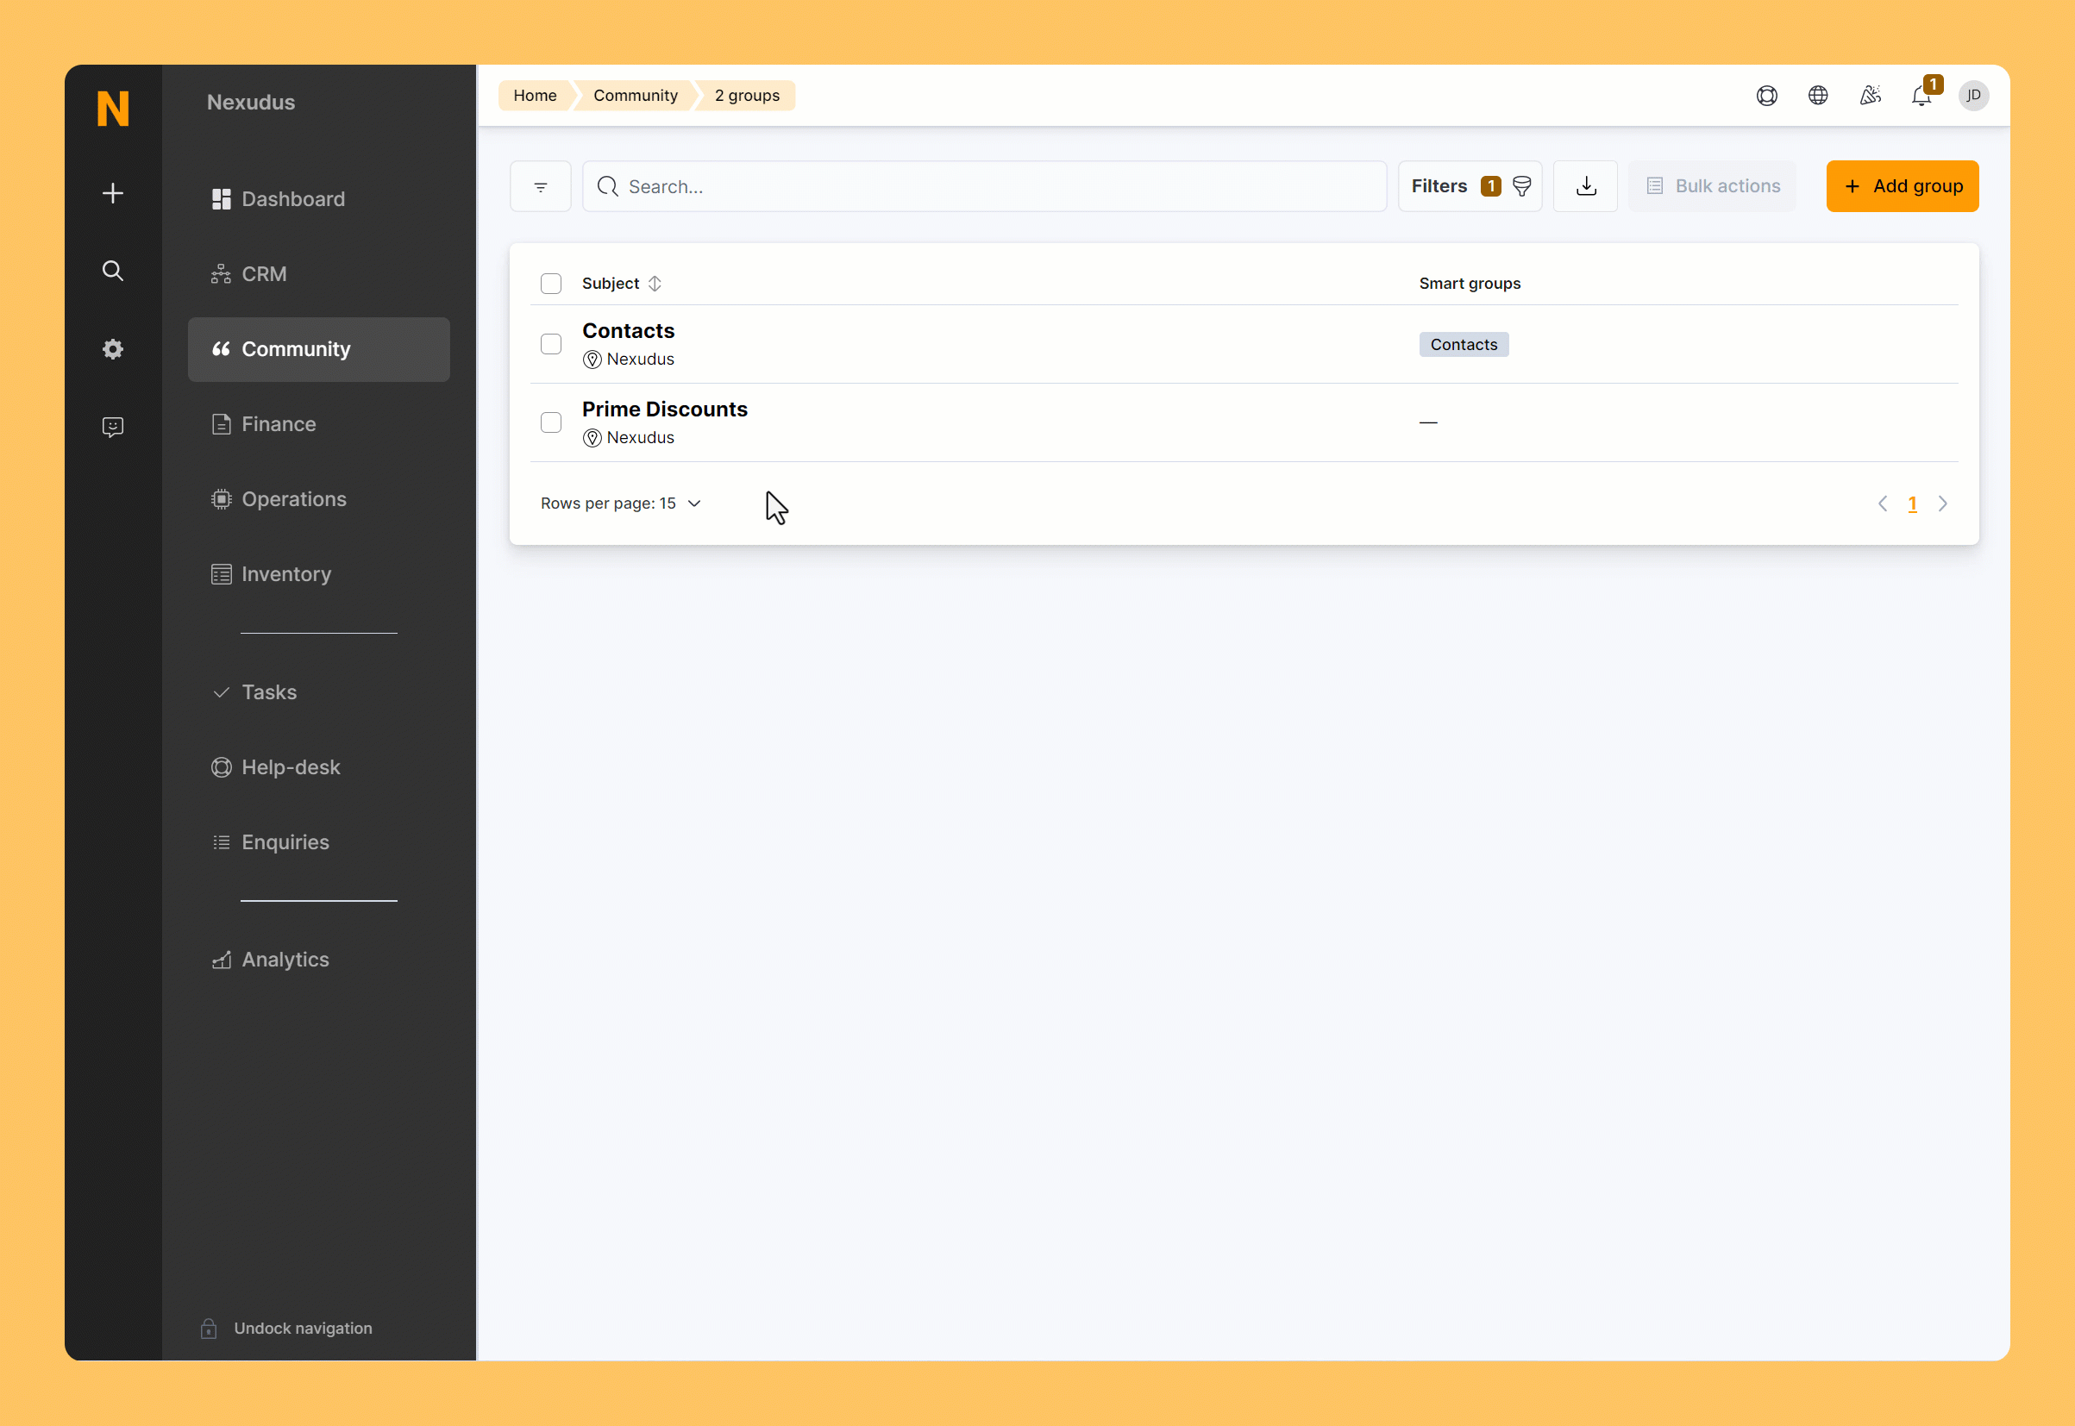This screenshot has height=1426, width=2075.
Task: Open the Filters panel button
Action: click(x=1470, y=186)
